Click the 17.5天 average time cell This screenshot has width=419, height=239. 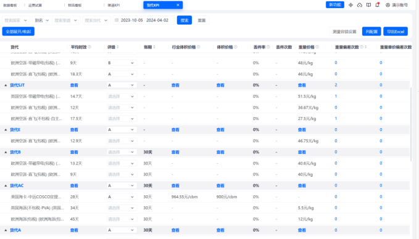76,119
